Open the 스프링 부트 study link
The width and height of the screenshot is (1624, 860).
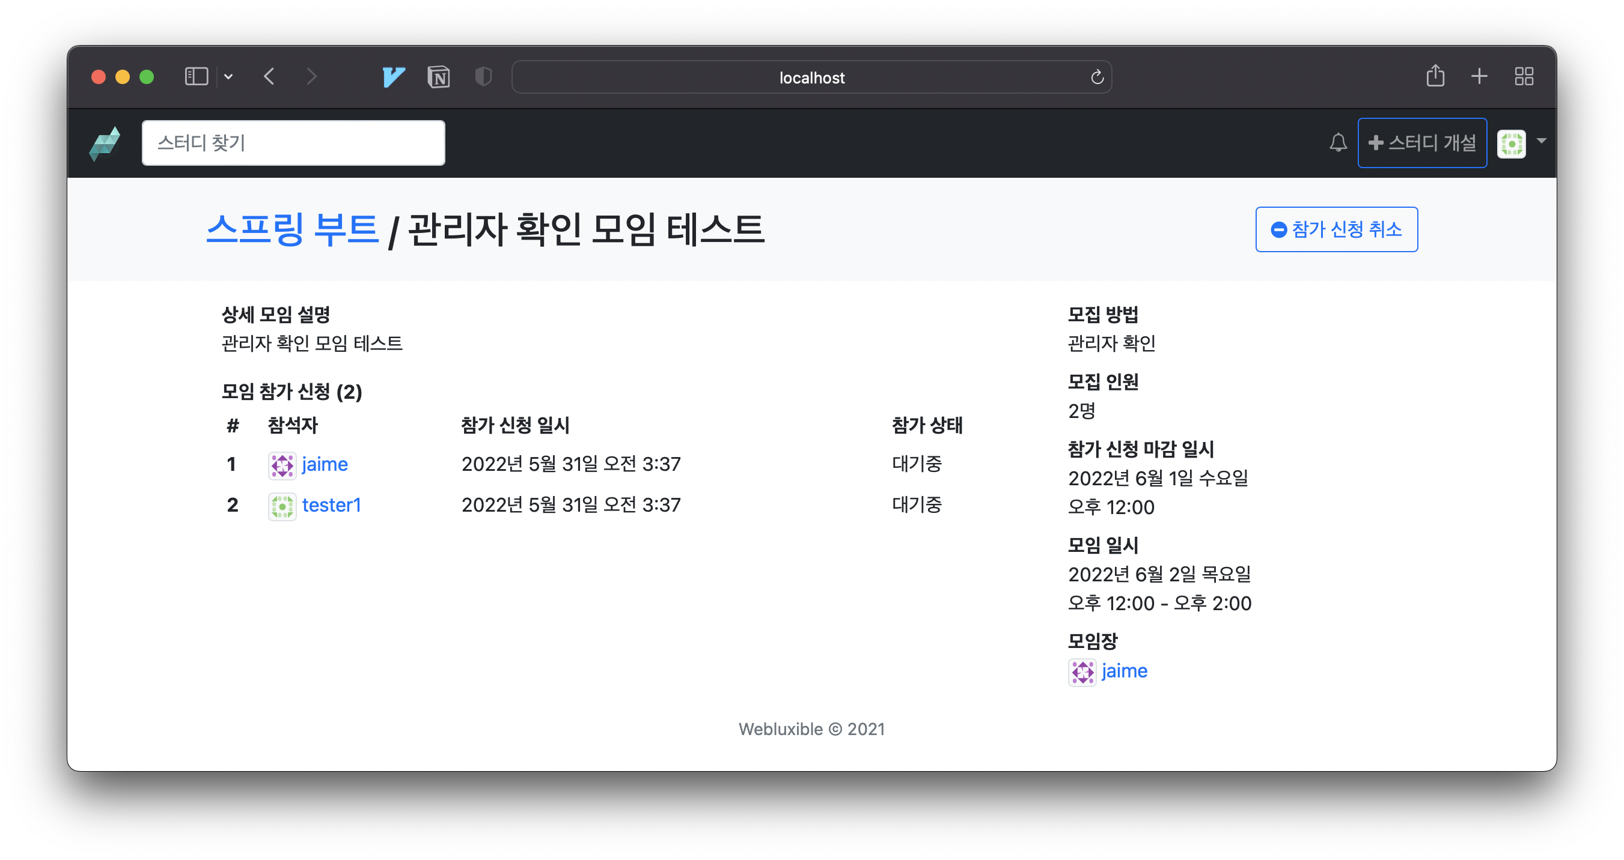(292, 229)
